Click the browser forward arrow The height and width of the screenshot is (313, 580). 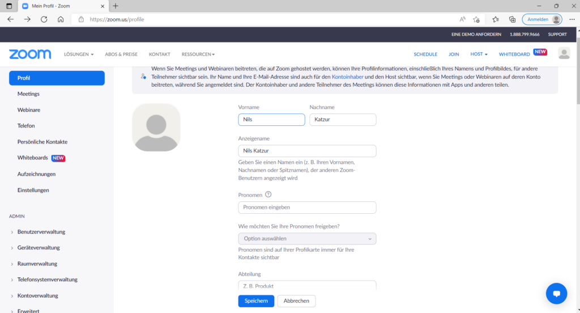(27, 19)
